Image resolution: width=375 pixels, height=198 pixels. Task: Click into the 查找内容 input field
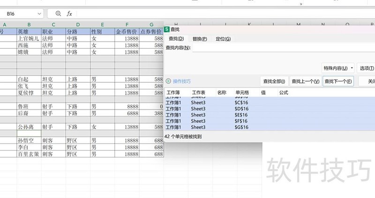click(281, 48)
